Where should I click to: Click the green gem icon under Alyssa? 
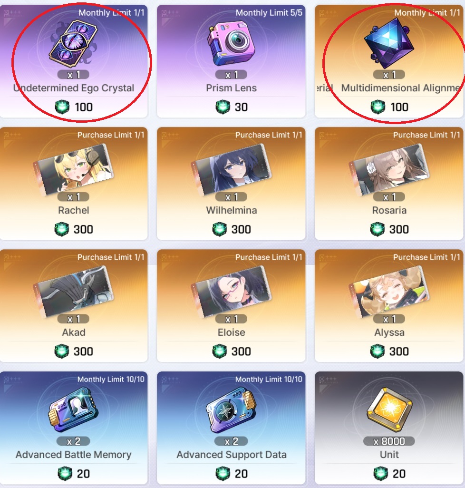[x=378, y=351]
